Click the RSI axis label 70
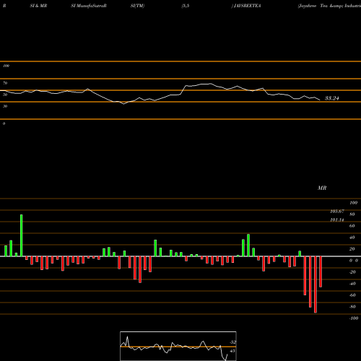 coord(5,83)
